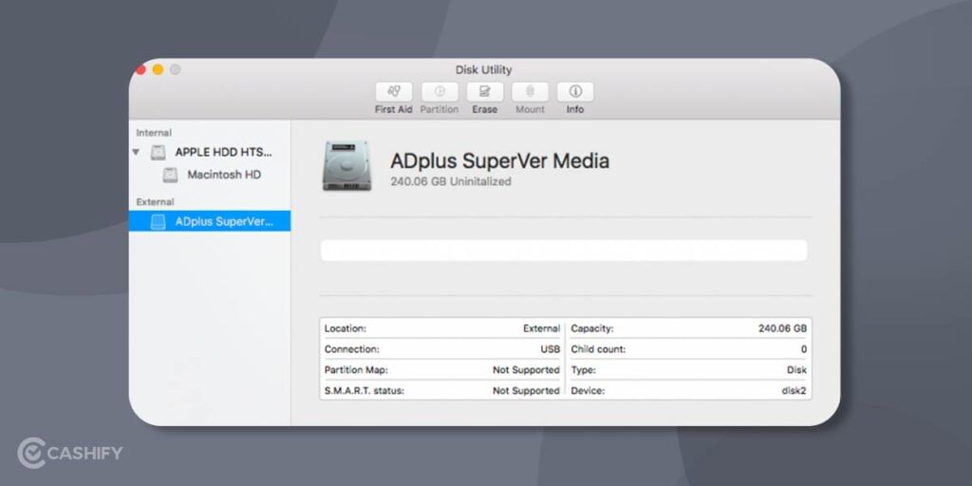Screen dimensions: 972x486
Task: Click the 240.06 GB capacity value
Action: tap(783, 328)
